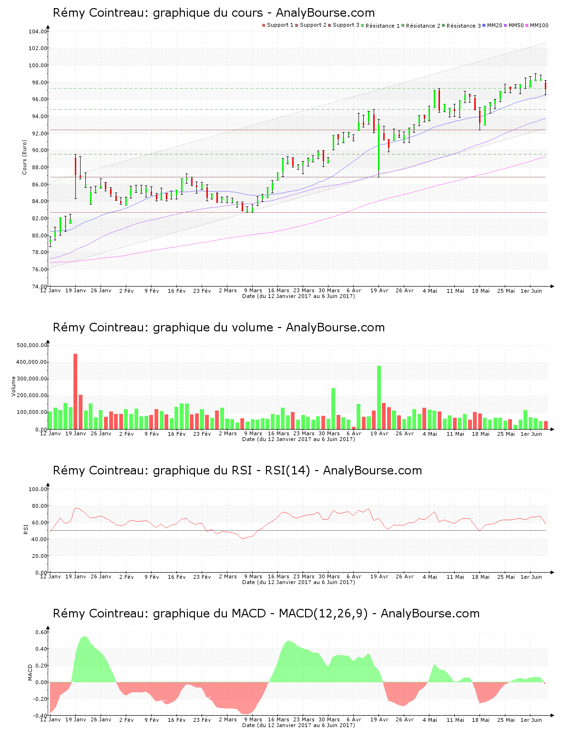Viewport: 572px width, 739px height.
Task: Click the date range caption under volume chart
Action: point(298,439)
